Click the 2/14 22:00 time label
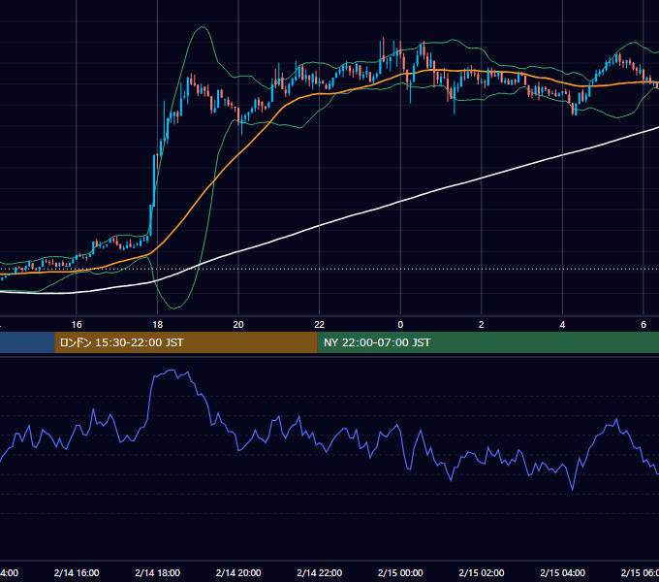 point(320,572)
